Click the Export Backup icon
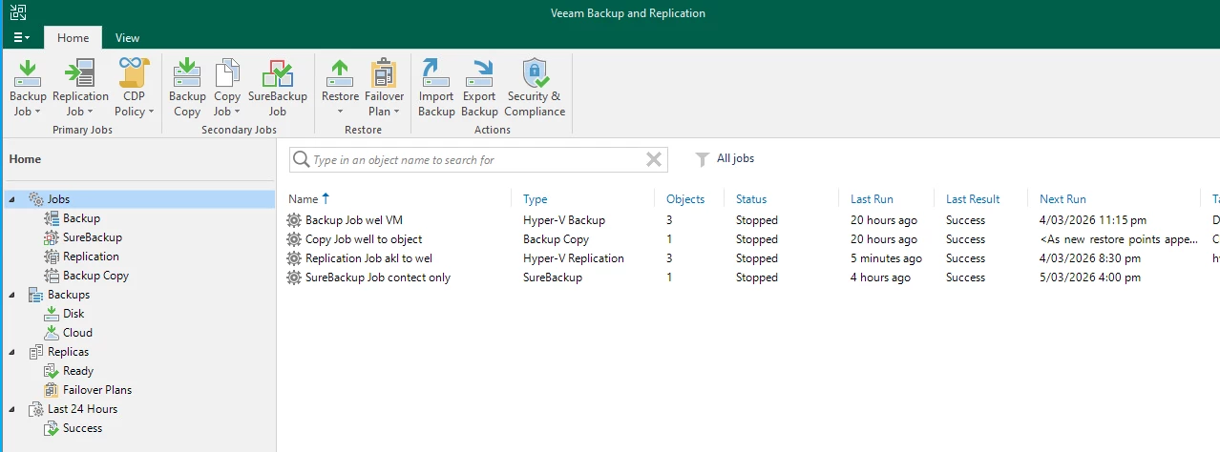 pos(479,74)
